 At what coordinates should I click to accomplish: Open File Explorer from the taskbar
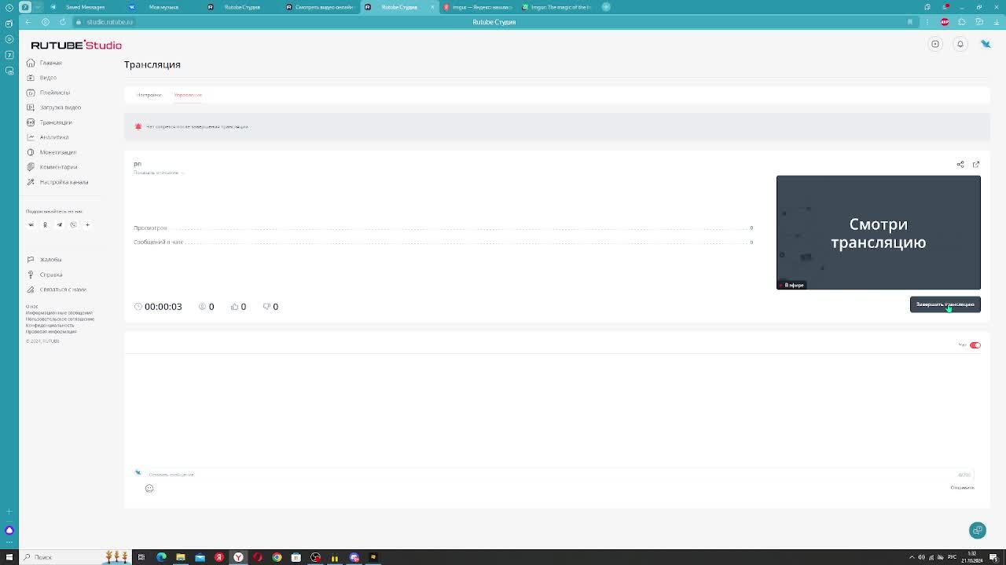pyautogui.click(x=181, y=557)
